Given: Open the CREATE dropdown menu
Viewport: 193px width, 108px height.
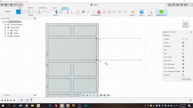Looking at the screenshot, I should pyautogui.click(x=31, y=15).
